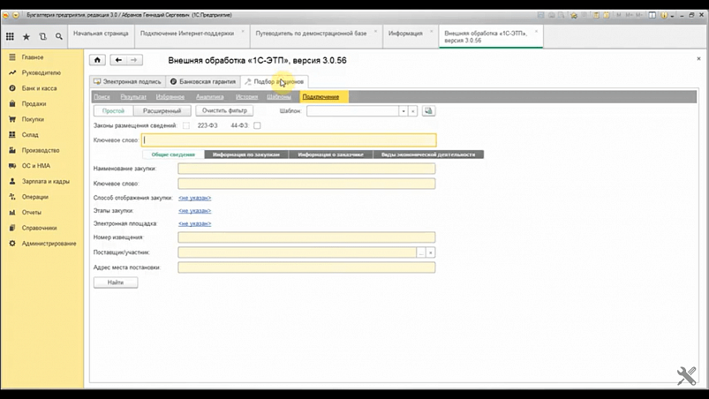The width and height of the screenshot is (709, 399).
Task: Click the Способ отображения закупки value link
Action: point(194,198)
